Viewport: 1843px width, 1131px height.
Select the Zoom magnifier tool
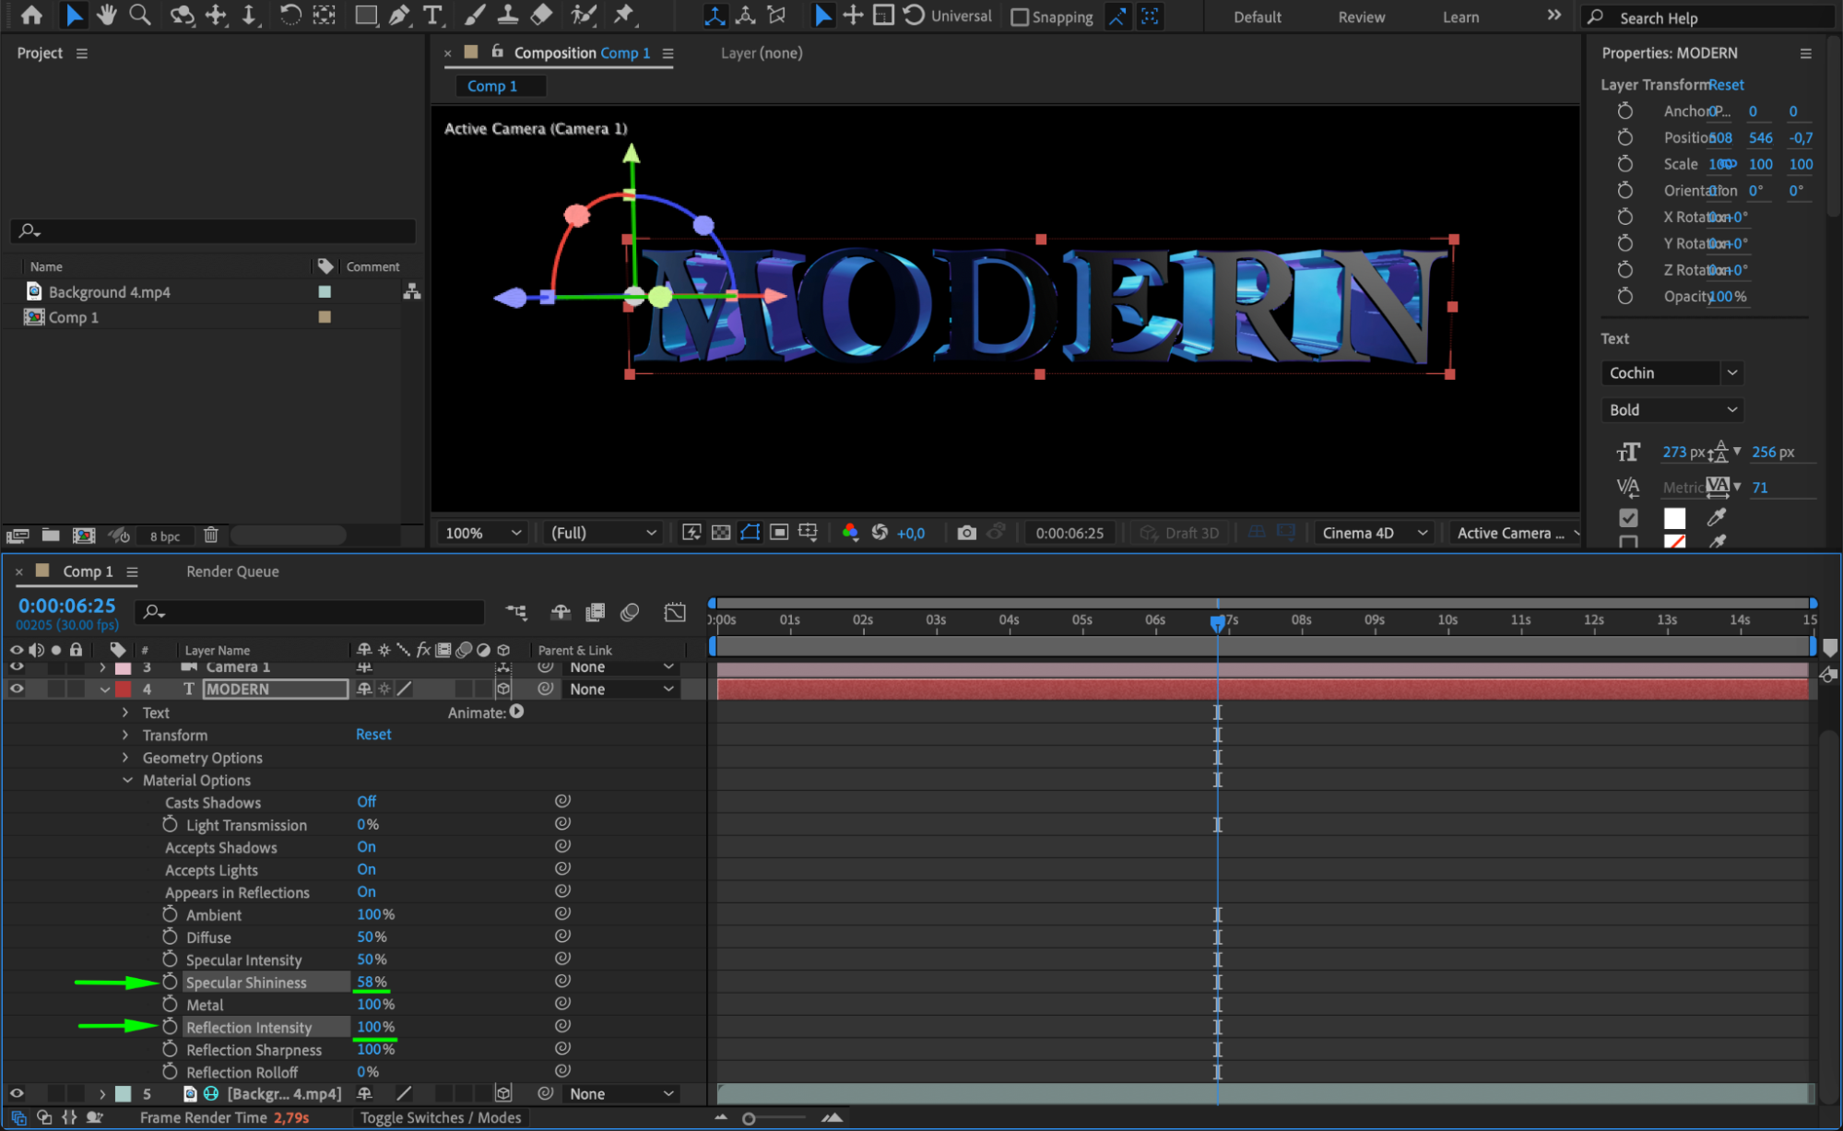point(140,15)
